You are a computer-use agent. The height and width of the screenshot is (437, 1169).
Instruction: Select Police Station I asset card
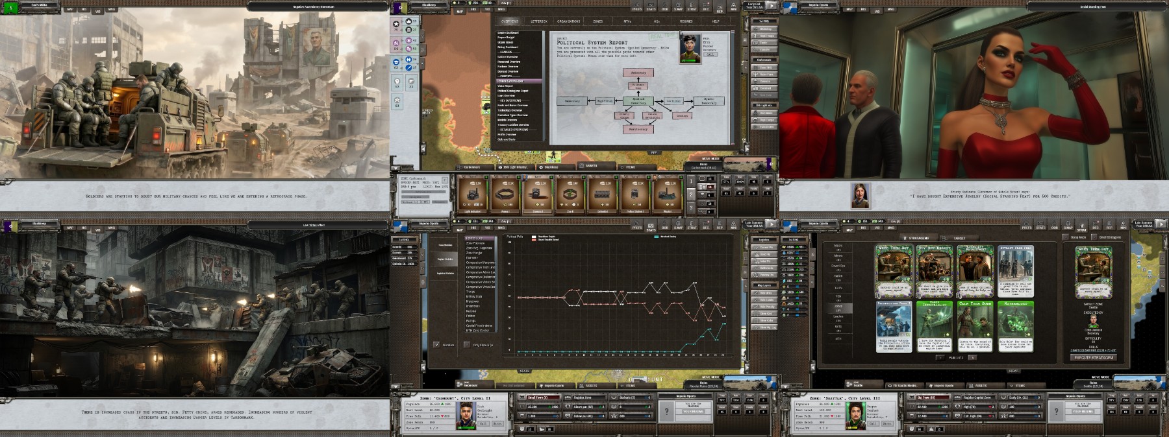click(635, 193)
